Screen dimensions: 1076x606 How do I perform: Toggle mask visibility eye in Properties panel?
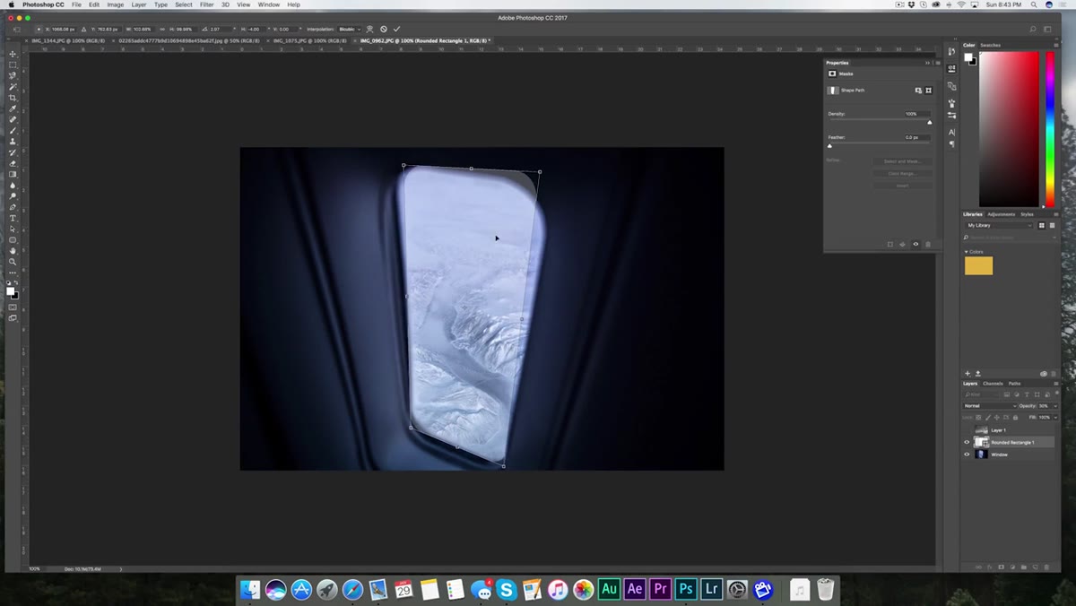[915, 244]
